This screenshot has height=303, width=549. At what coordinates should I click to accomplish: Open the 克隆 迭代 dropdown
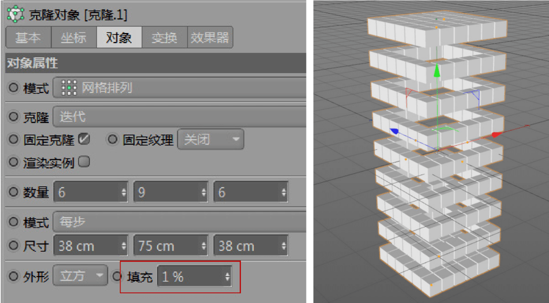[x=179, y=117]
